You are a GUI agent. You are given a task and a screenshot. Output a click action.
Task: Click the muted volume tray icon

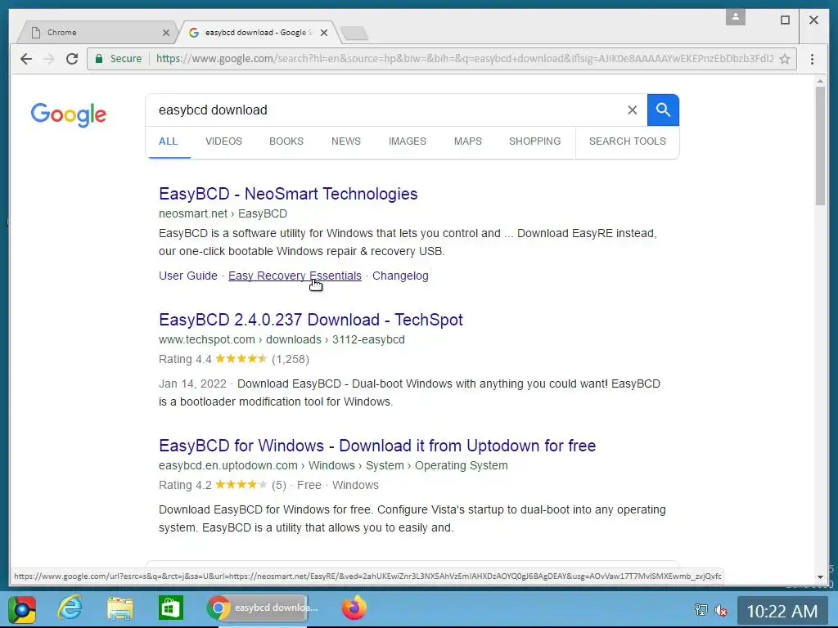point(721,609)
